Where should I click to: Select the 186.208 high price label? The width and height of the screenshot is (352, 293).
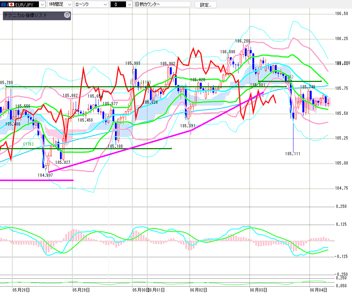pyautogui.click(x=242, y=41)
